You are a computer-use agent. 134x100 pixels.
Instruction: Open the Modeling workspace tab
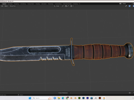click(10, 4)
